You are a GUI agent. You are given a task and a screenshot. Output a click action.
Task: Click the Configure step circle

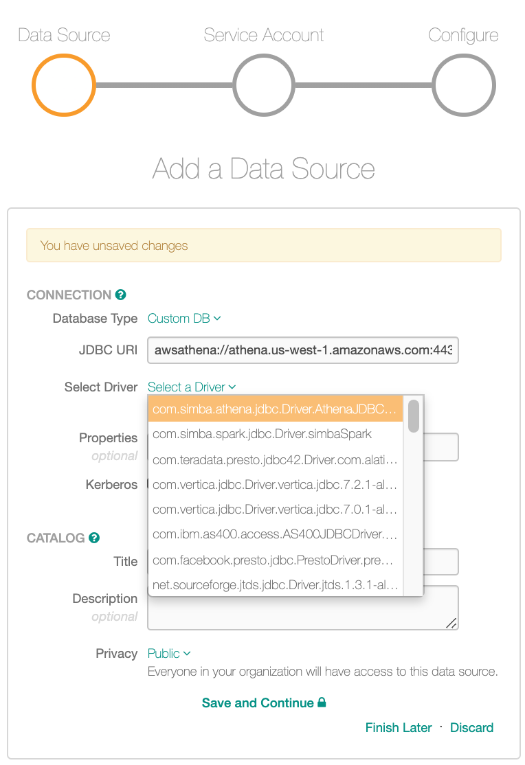coord(464,85)
